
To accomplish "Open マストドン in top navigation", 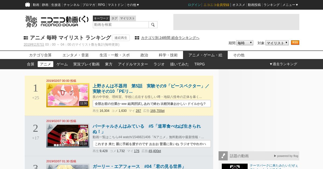I will pyautogui.click(x=116, y=5).
